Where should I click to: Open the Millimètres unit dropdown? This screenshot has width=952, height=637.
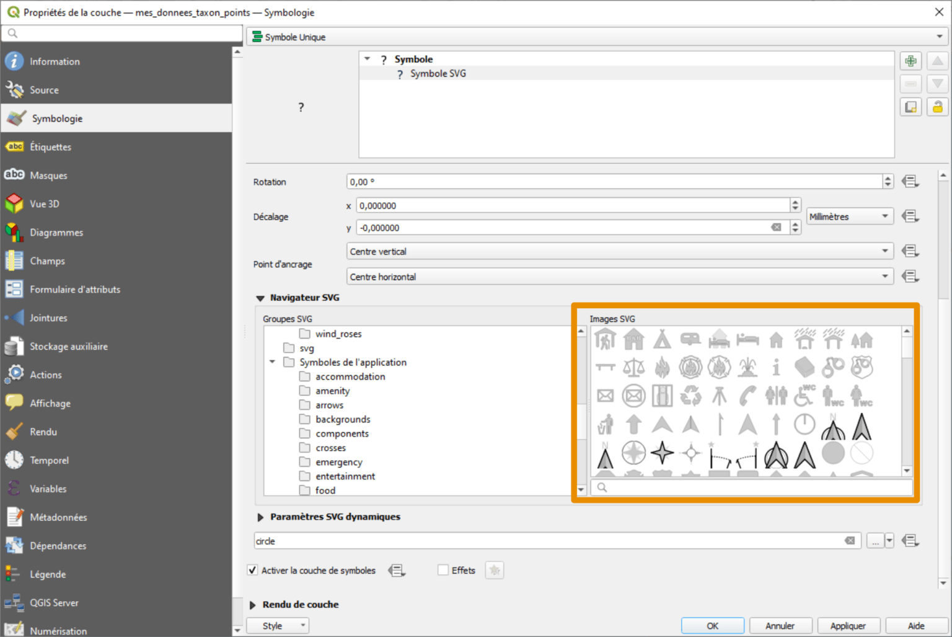tap(849, 216)
